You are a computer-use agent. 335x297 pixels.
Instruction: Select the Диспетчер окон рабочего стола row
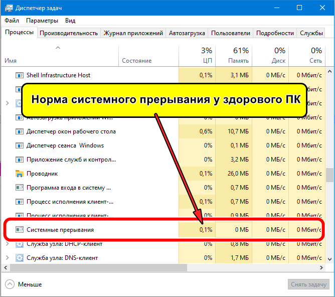coord(163,131)
